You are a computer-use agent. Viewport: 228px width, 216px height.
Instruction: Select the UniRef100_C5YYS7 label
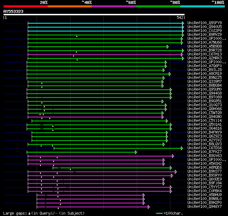click(x=204, y=187)
